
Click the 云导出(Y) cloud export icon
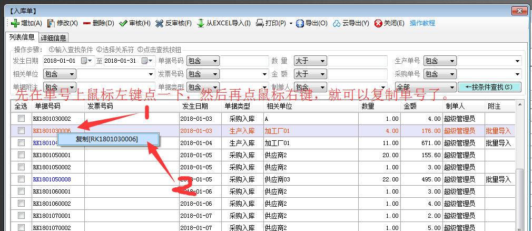(x=337, y=23)
